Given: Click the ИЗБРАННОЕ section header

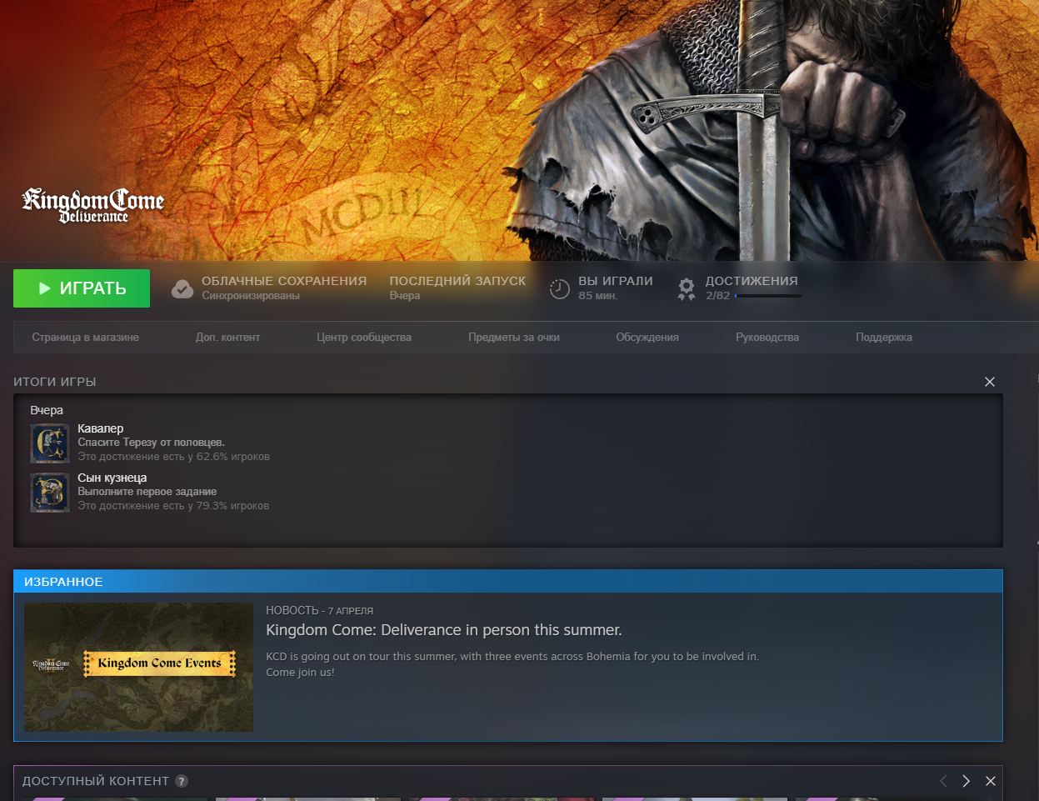Looking at the screenshot, I should click(x=508, y=582).
